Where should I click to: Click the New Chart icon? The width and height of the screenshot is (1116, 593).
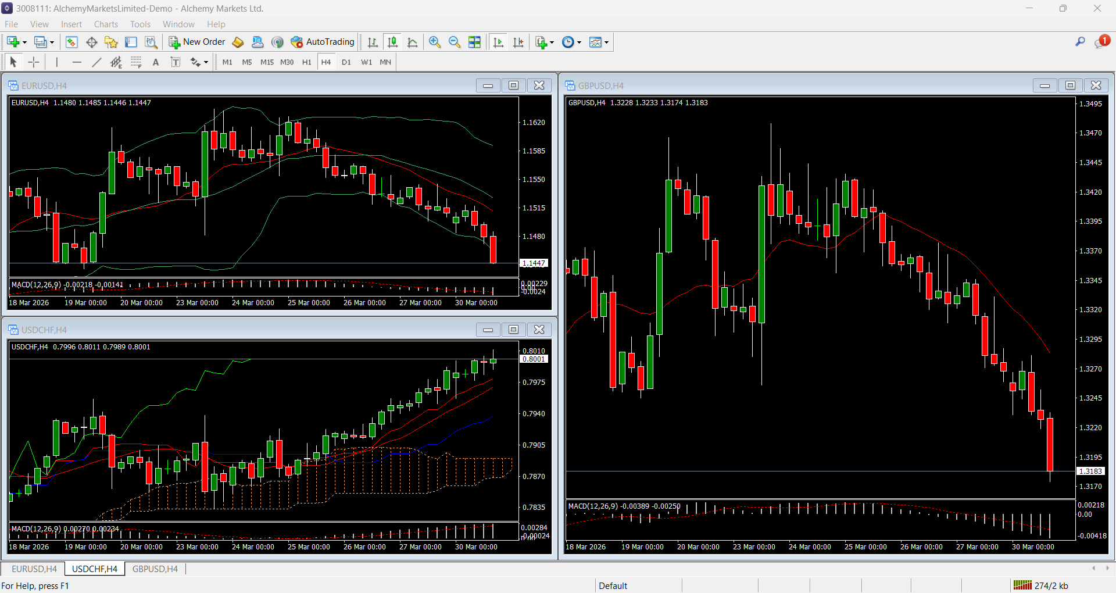tap(13, 42)
